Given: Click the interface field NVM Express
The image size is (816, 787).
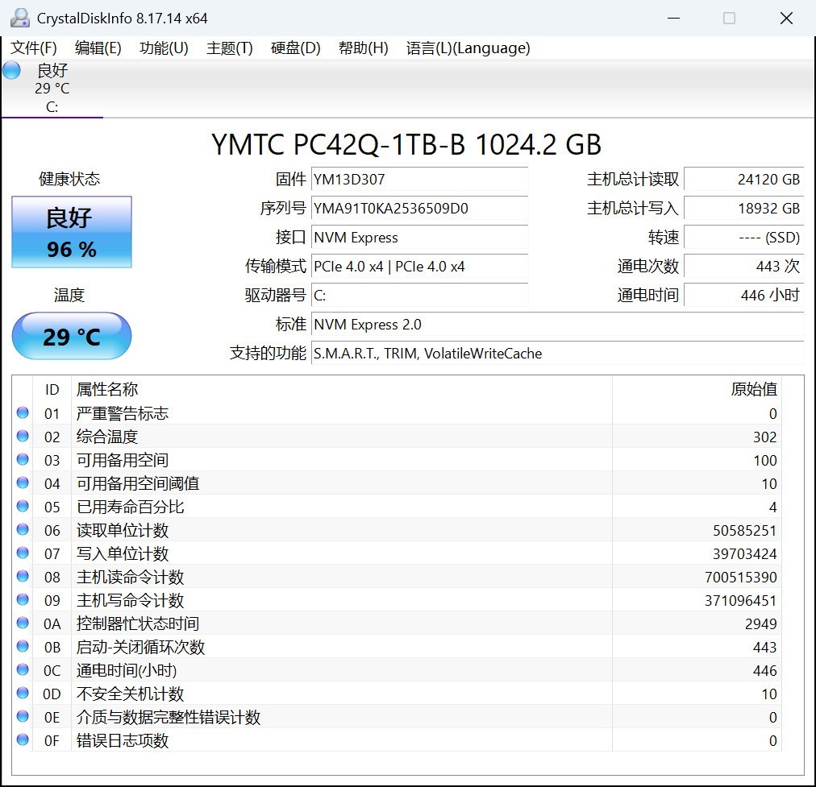Looking at the screenshot, I should (419, 238).
